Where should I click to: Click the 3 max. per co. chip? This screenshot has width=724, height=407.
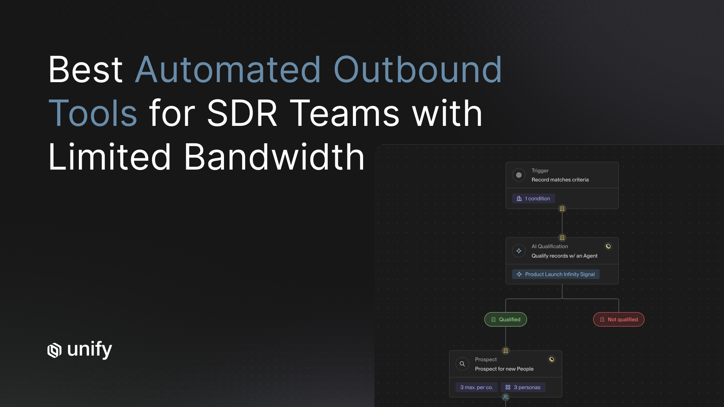tap(476, 387)
